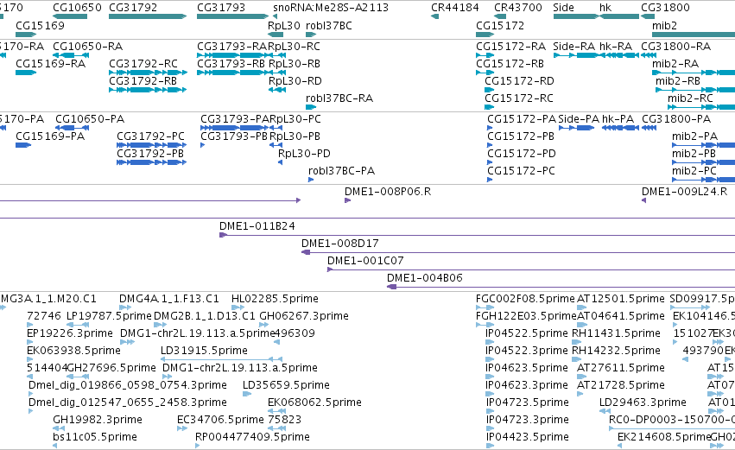Select transcript CG15169-RA
The image size is (735, 450).
coord(51,64)
